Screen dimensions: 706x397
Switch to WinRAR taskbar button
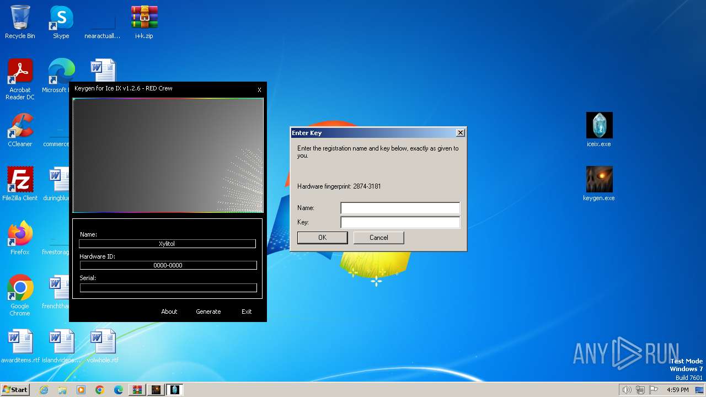(137, 390)
